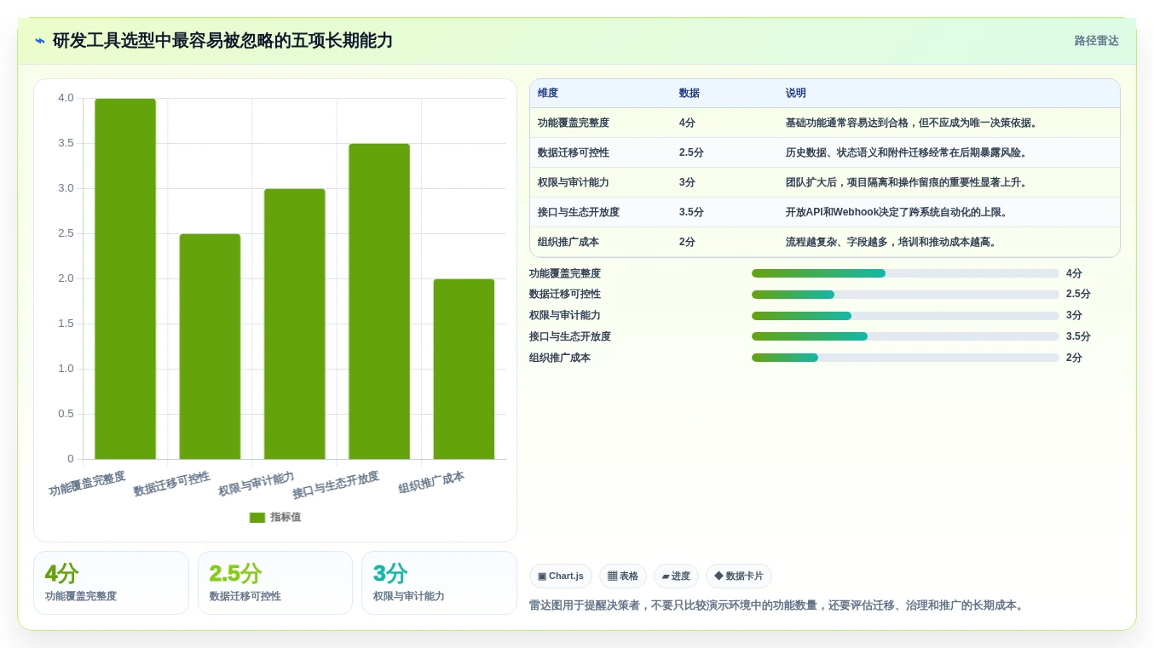
Task: Open the 4分 功能覆盖完整度 data card
Action: click(x=111, y=583)
